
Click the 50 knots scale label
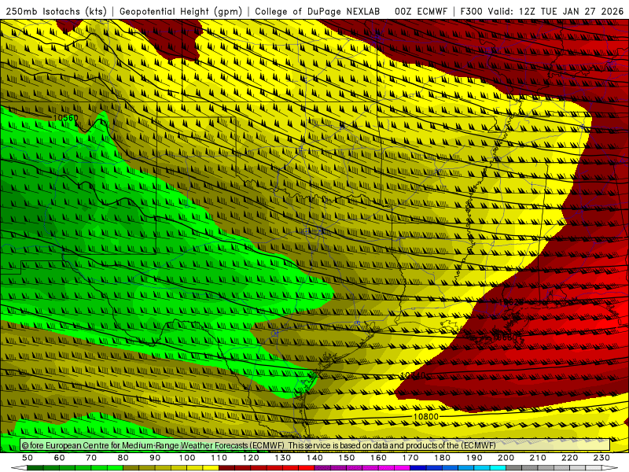coord(28,458)
